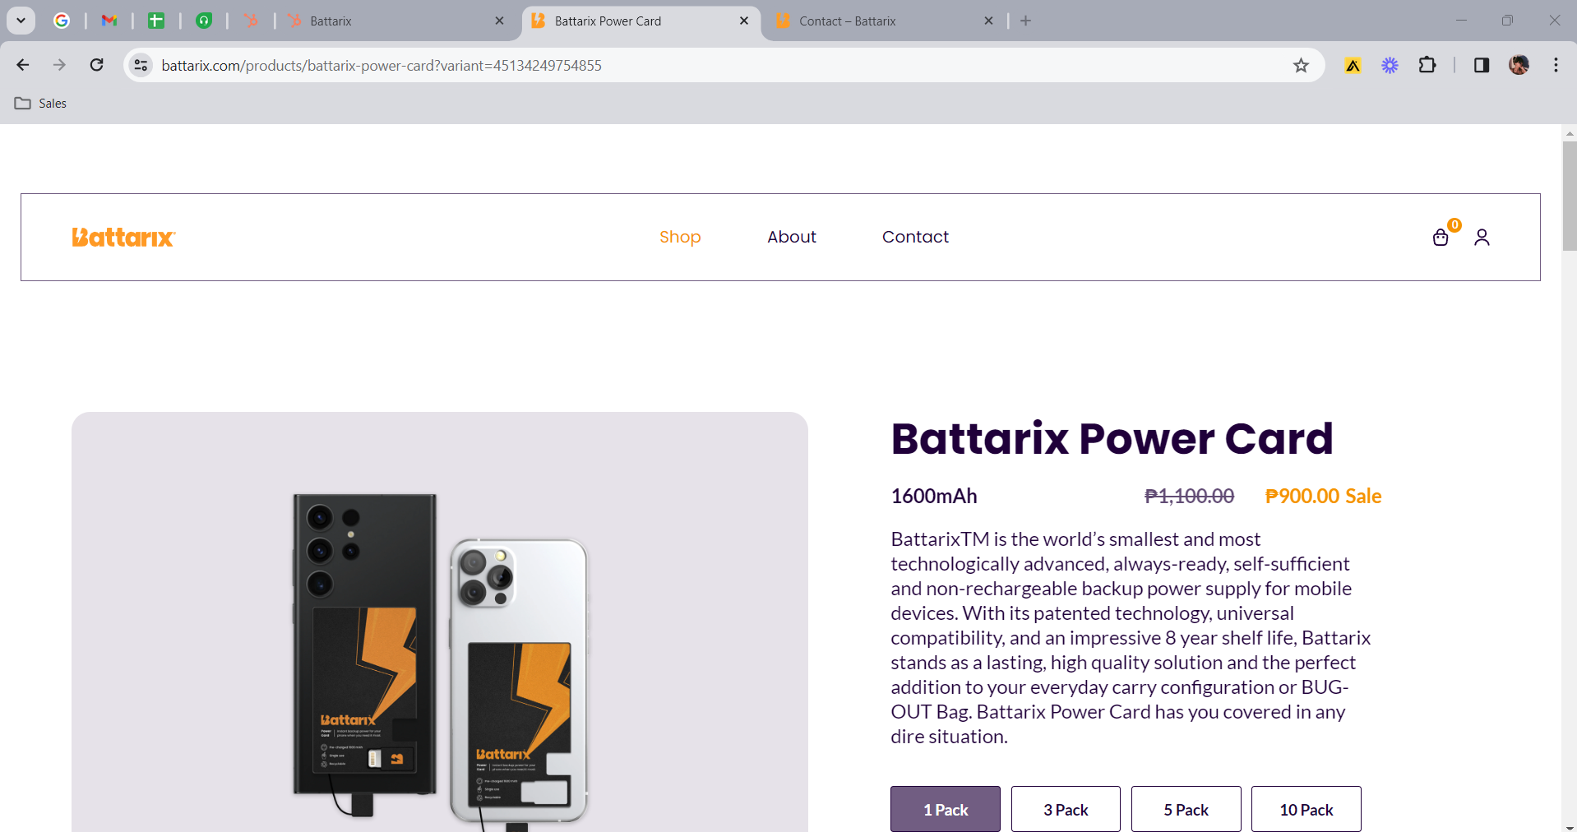The width and height of the screenshot is (1577, 832).
Task: Close the Contact – Battarix tab
Action: coord(988,21)
